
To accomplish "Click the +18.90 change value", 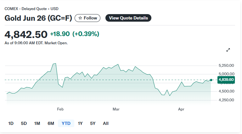I will [60, 34].
